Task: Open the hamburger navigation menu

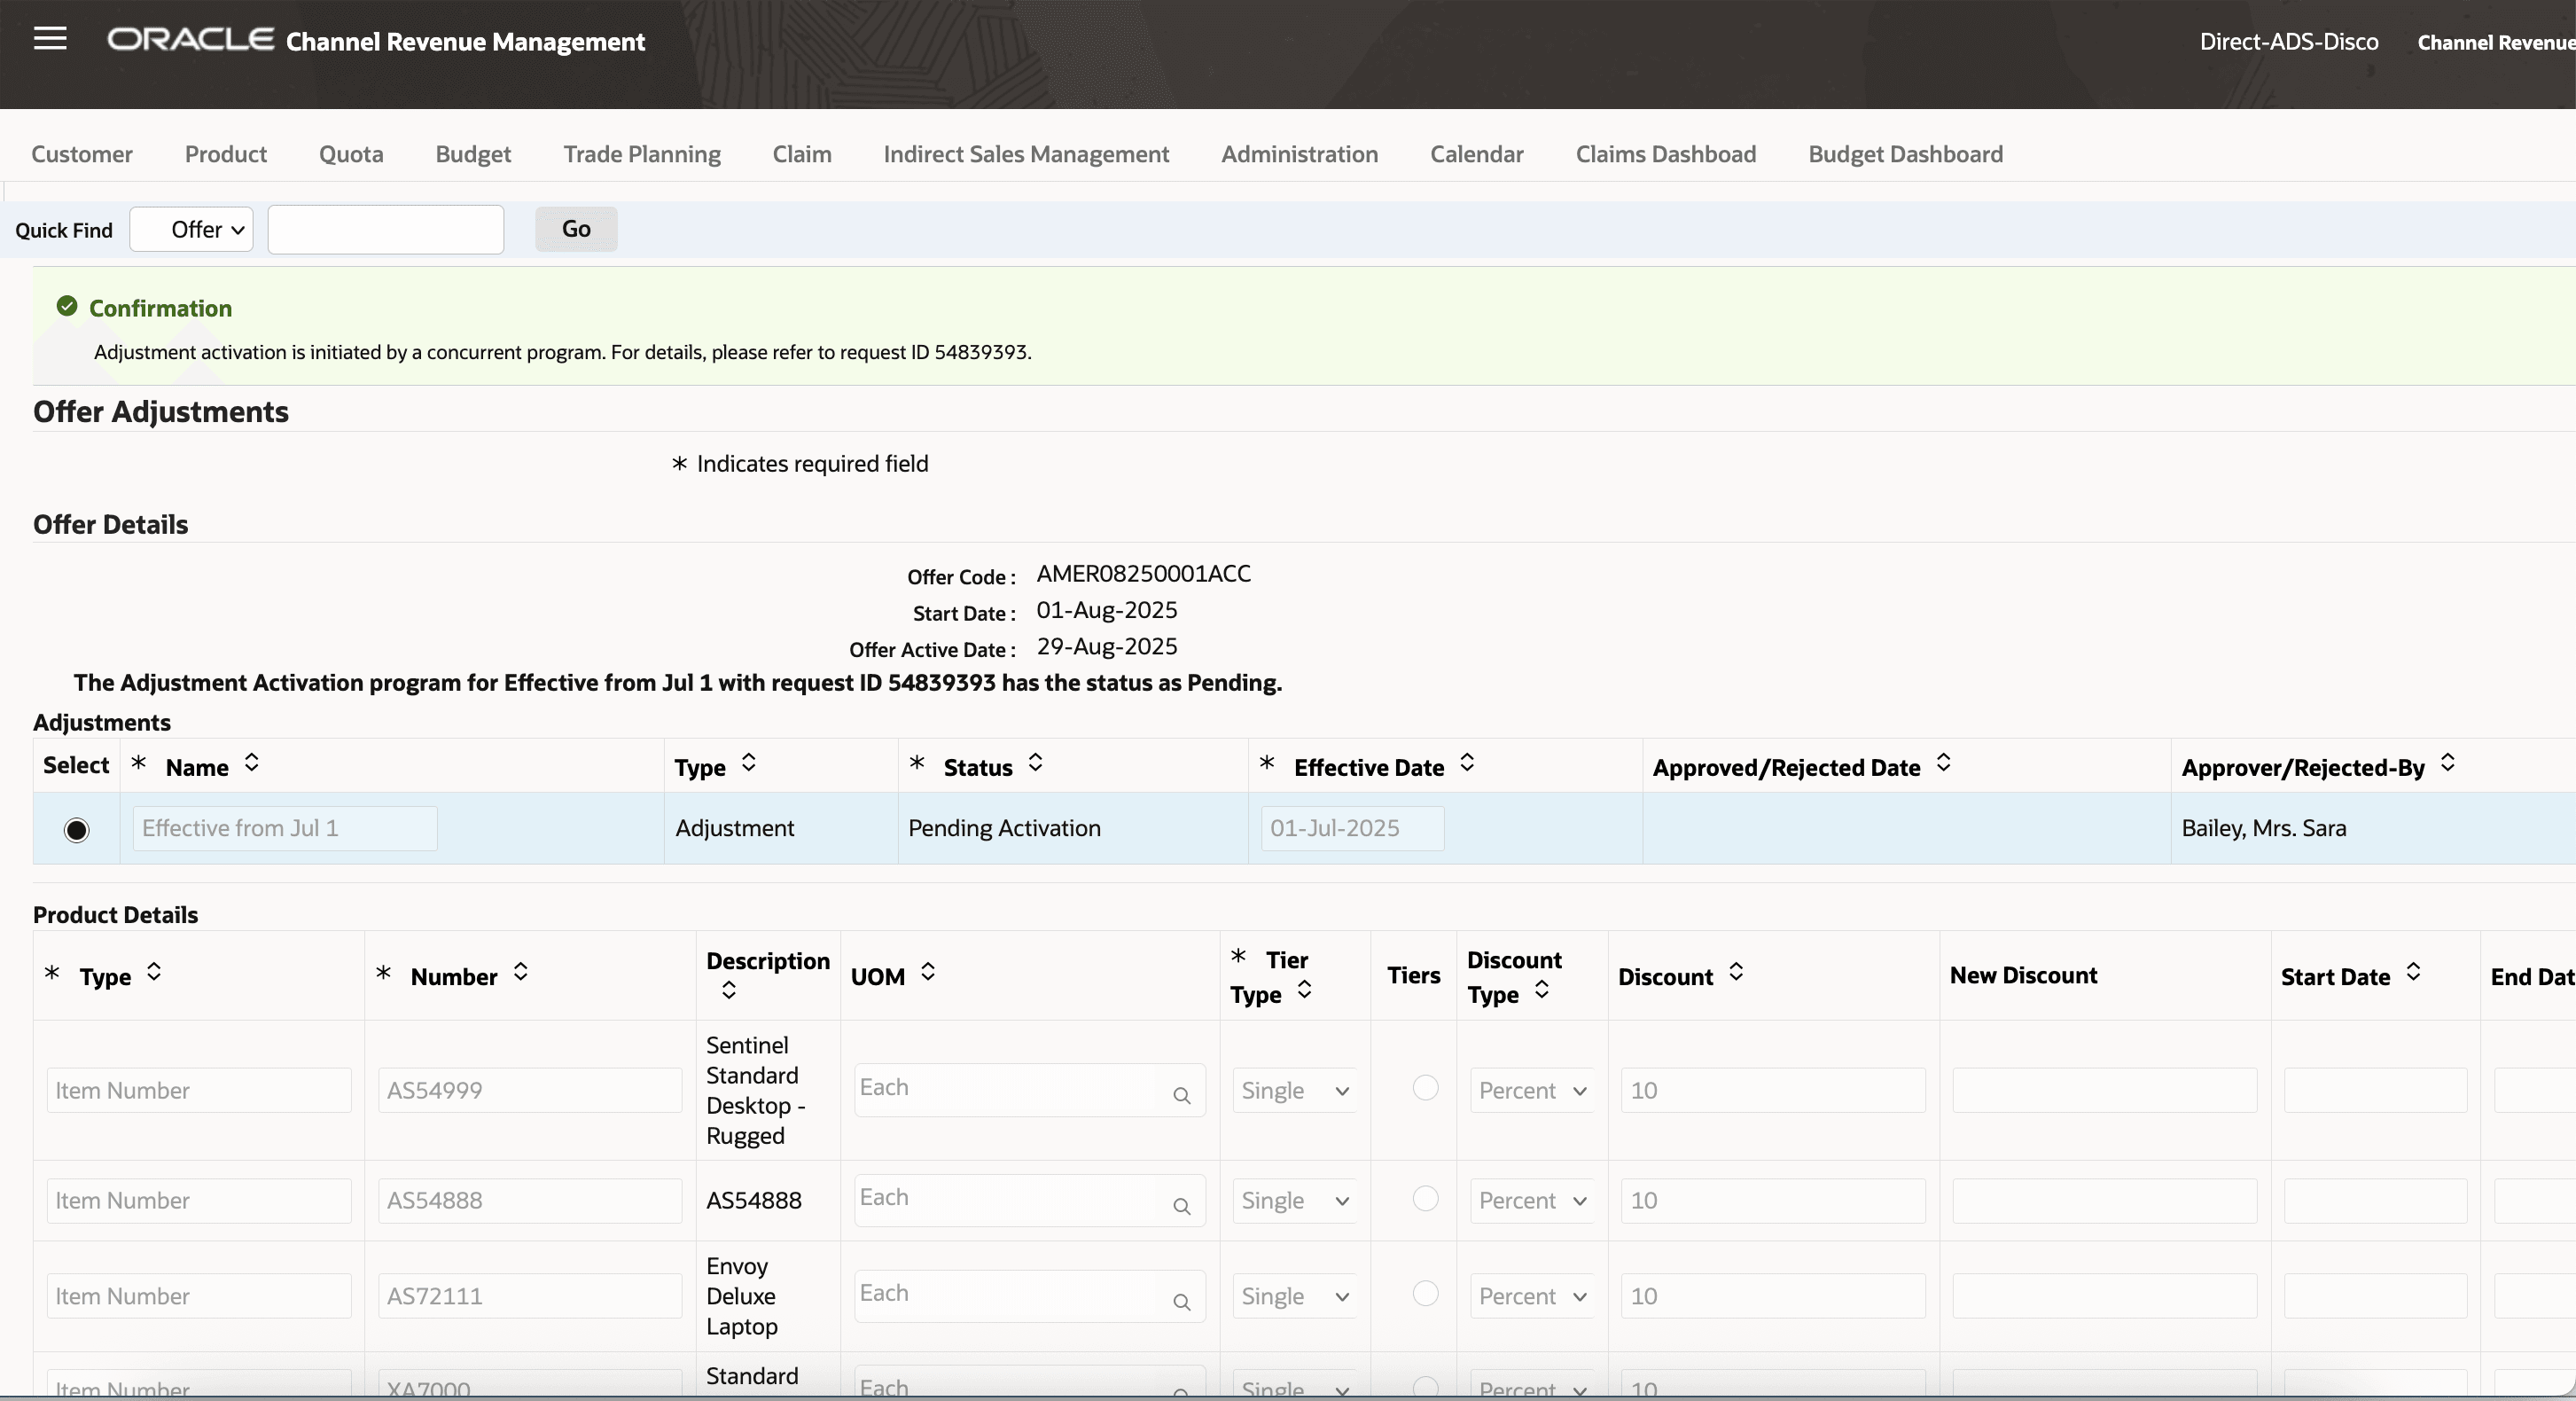Action: point(50,39)
